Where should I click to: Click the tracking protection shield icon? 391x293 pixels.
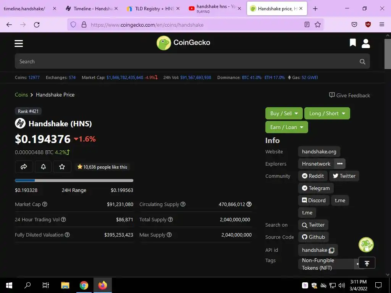tap(73, 24)
